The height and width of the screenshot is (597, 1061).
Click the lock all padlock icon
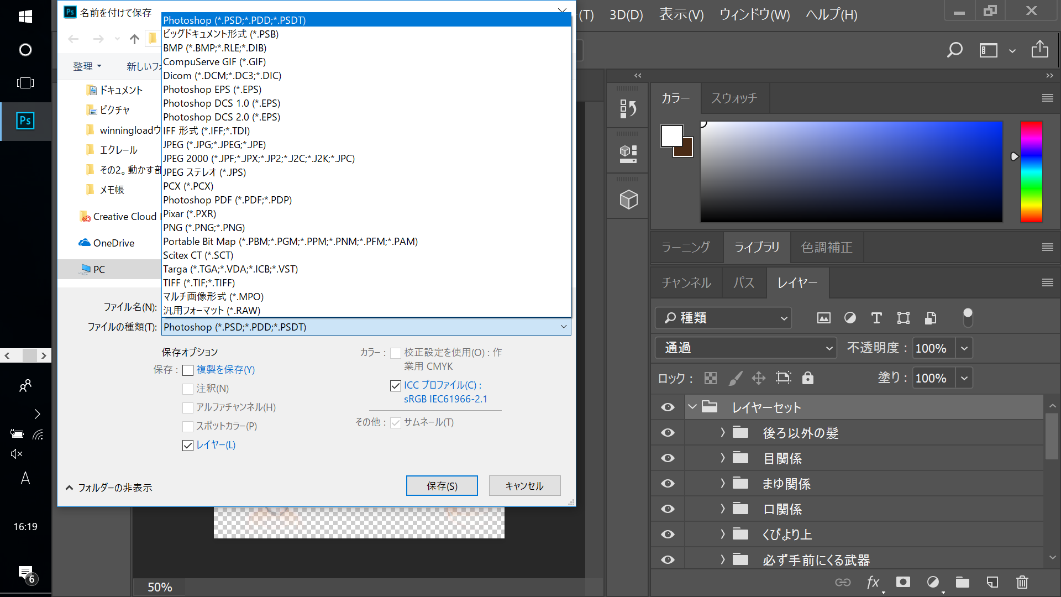[808, 378]
